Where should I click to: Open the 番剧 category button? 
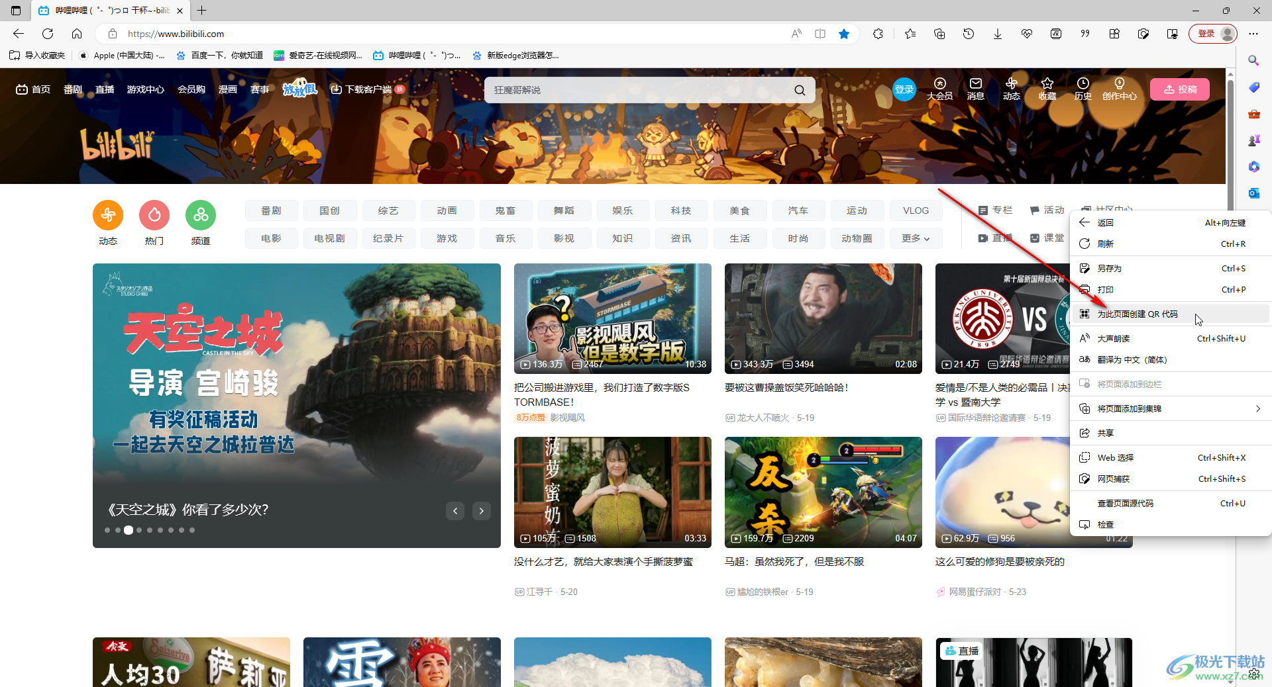[271, 210]
